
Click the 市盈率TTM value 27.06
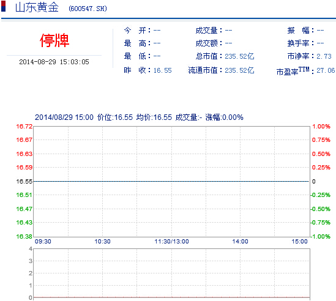pyautogui.click(x=326, y=70)
